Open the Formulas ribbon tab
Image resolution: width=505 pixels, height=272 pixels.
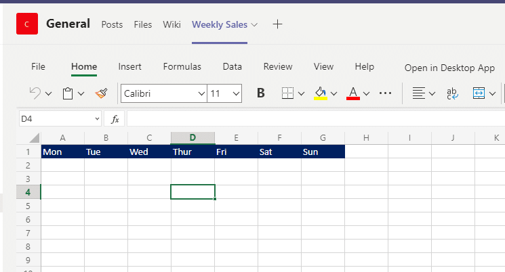pos(182,67)
